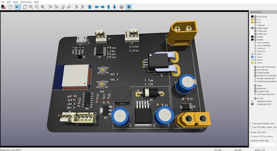Rotate X clockwise icon
The height and width of the screenshot is (151, 277).
[50, 7]
